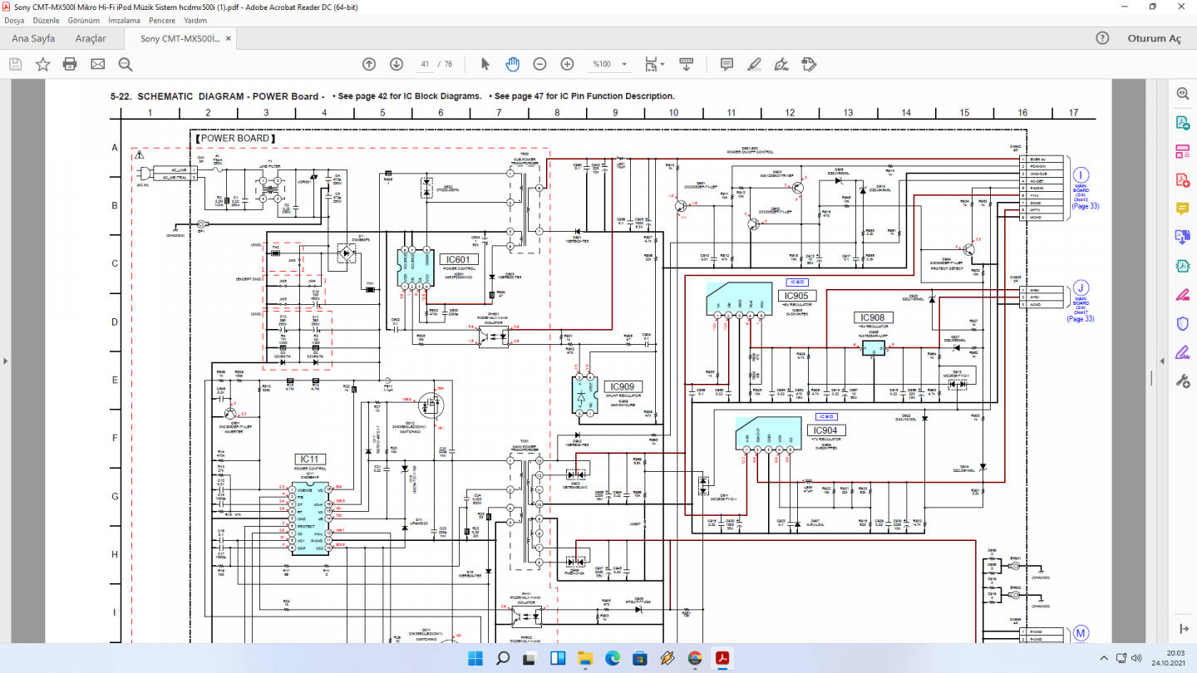Open File Explorer from the taskbar
The width and height of the screenshot is (1197, 673).
[x=584, y=659]
